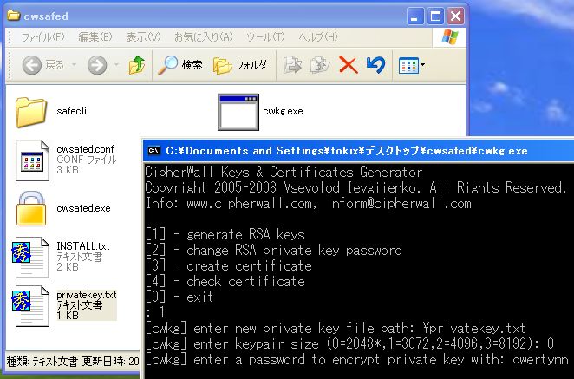Click the 'check certificate' console line

tap(225, 281)
